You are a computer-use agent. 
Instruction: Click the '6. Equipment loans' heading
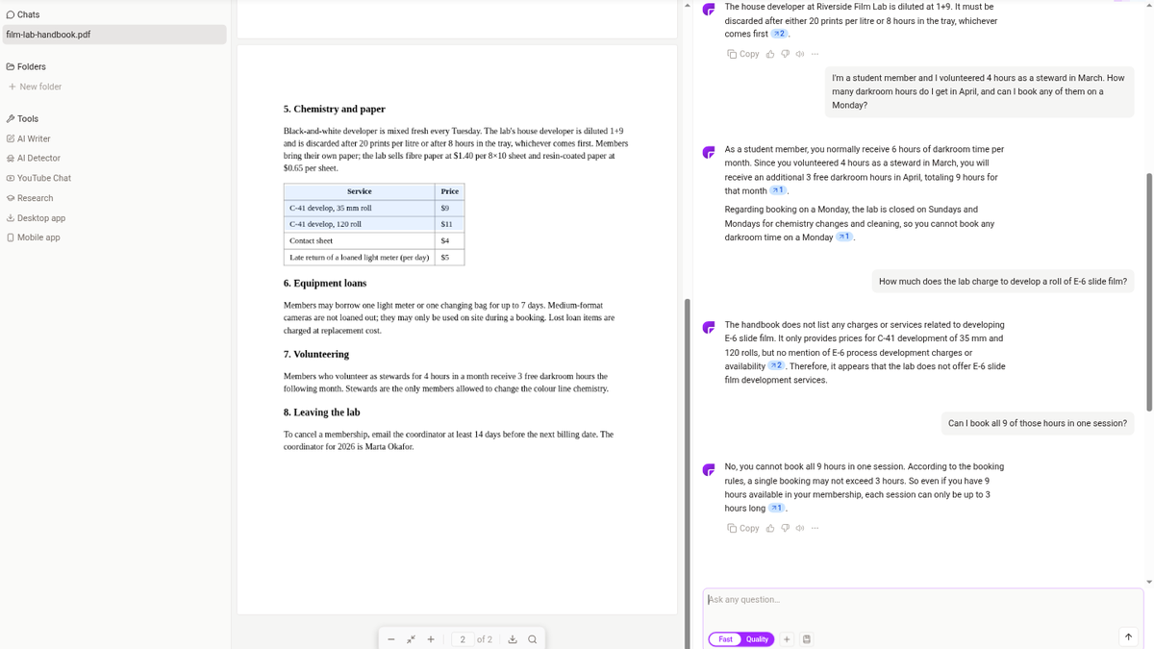click(x=325, y=284)
